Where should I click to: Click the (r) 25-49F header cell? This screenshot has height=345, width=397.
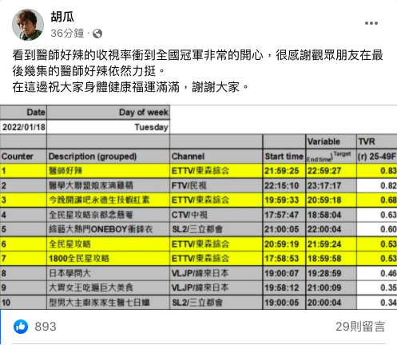click(x=377, y=157)
